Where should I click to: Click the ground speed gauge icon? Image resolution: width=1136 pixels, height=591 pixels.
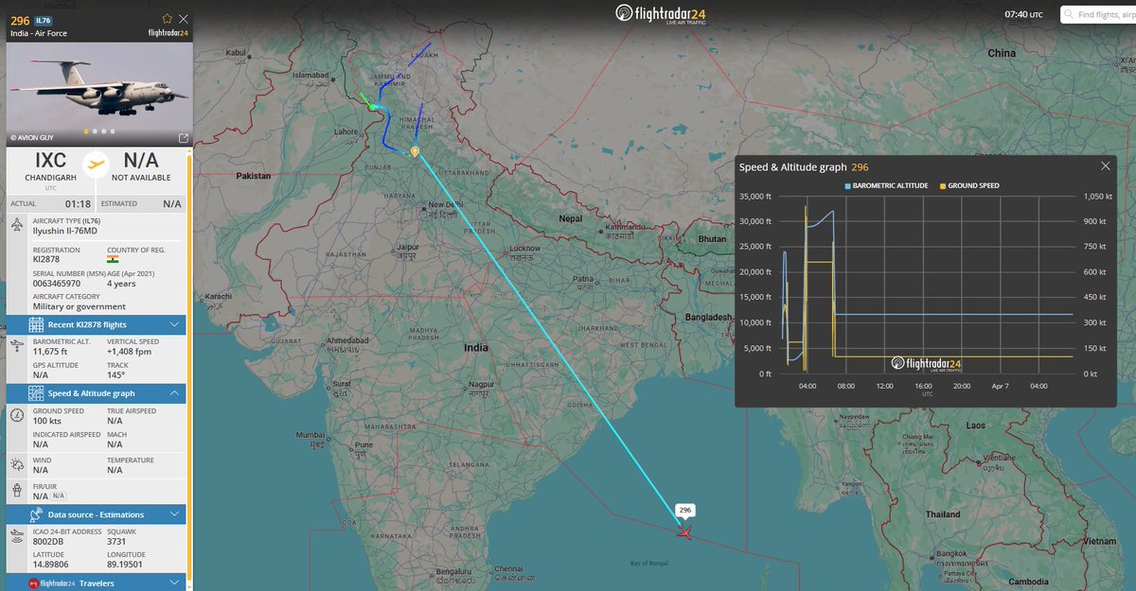(18, 416)
